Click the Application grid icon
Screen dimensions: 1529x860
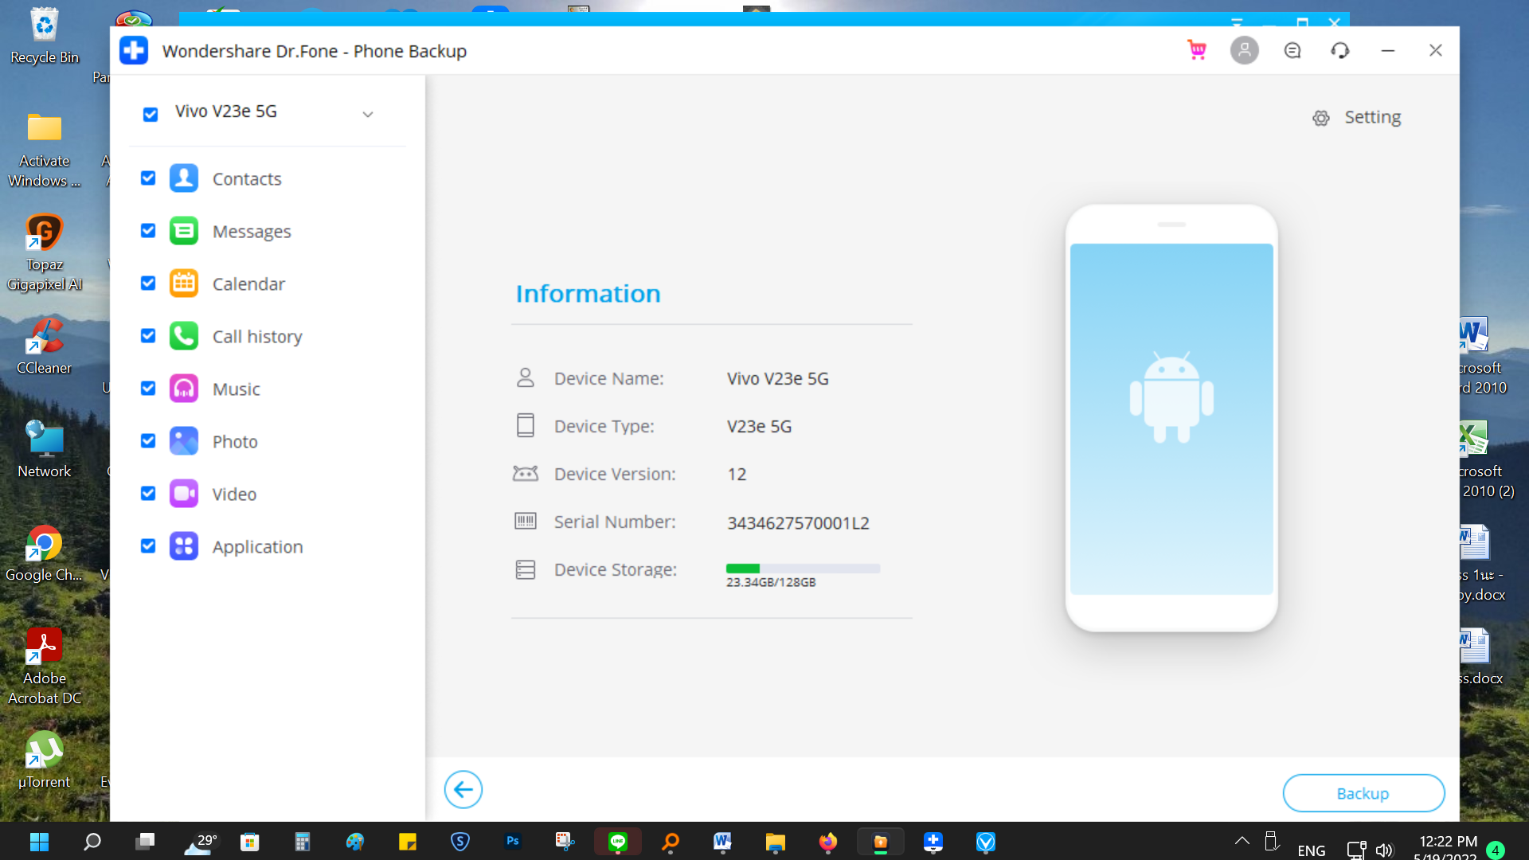coord(184,546)
